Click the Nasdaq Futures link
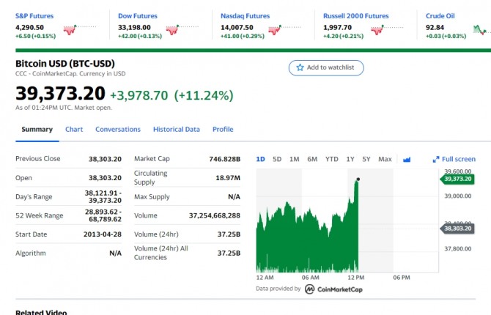Viewport: 491px width, 315px height. 245,15
